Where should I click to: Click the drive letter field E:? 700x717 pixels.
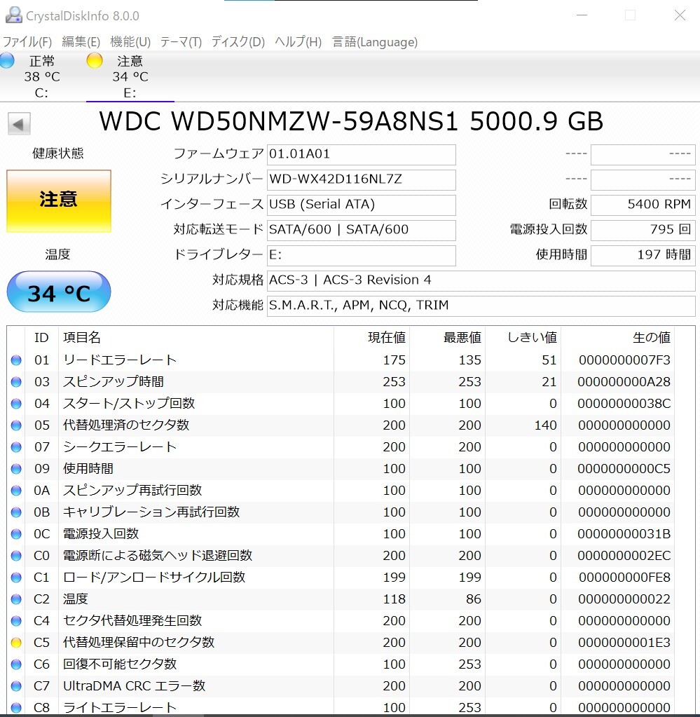pos(361,255)
